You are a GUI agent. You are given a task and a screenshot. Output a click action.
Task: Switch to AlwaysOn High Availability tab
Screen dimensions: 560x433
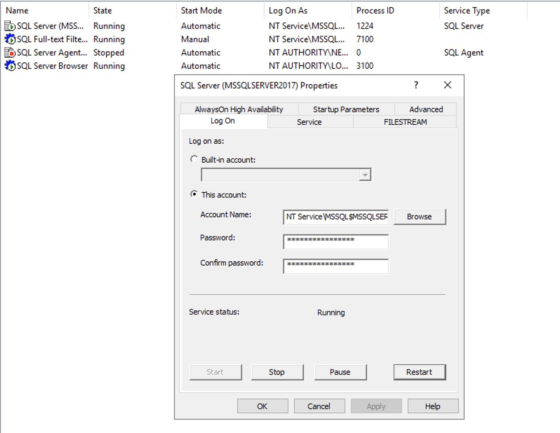point(239,109)
